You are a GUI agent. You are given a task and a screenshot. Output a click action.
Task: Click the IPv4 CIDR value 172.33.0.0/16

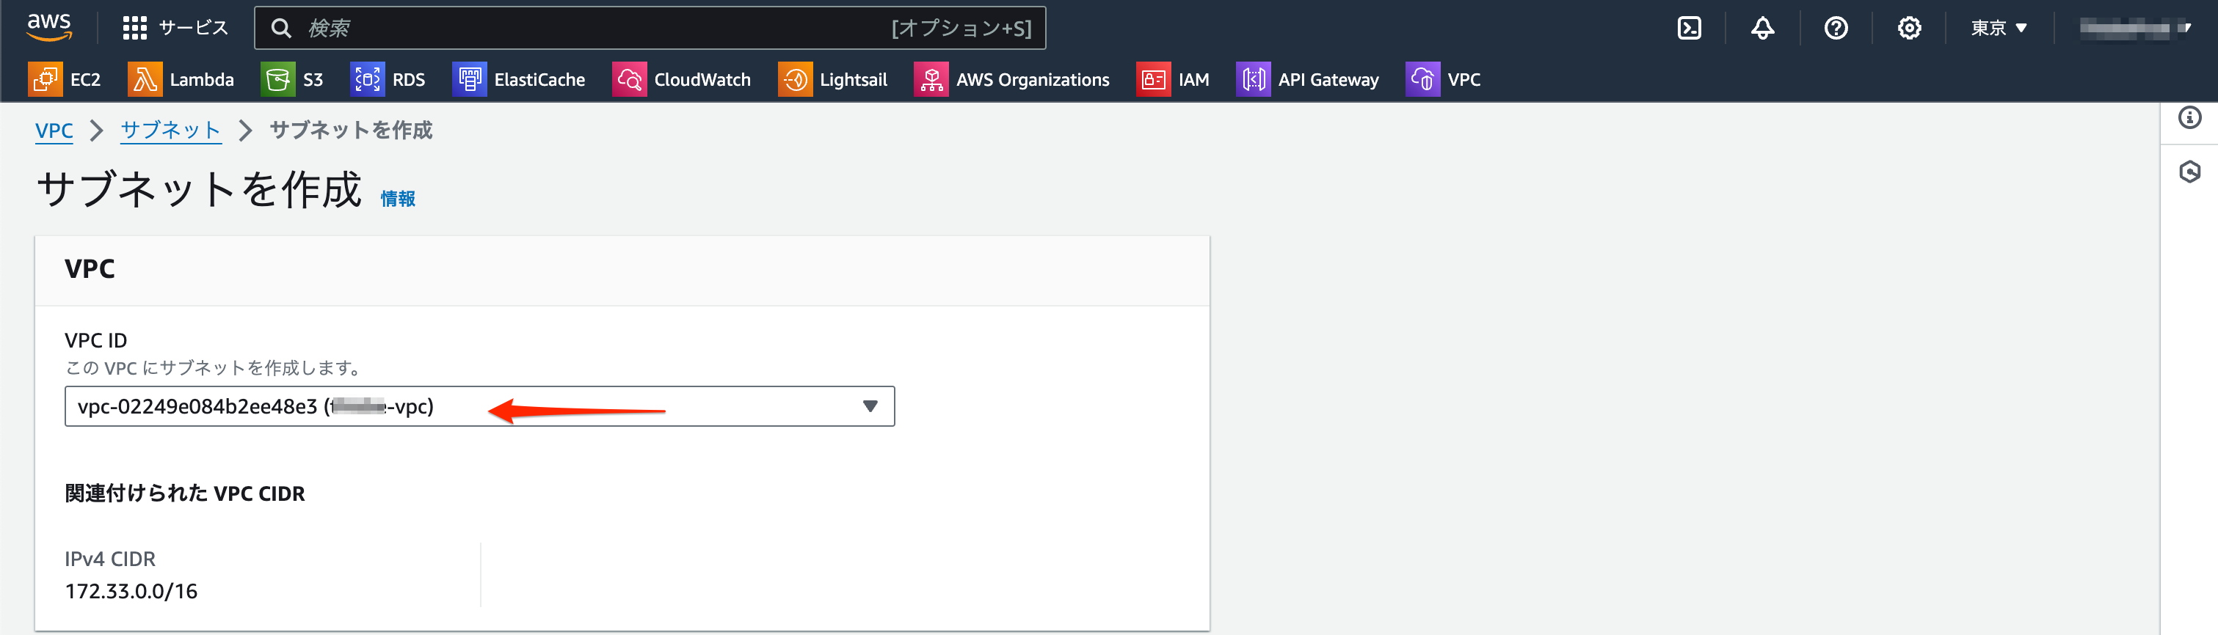tap(131, 591)
